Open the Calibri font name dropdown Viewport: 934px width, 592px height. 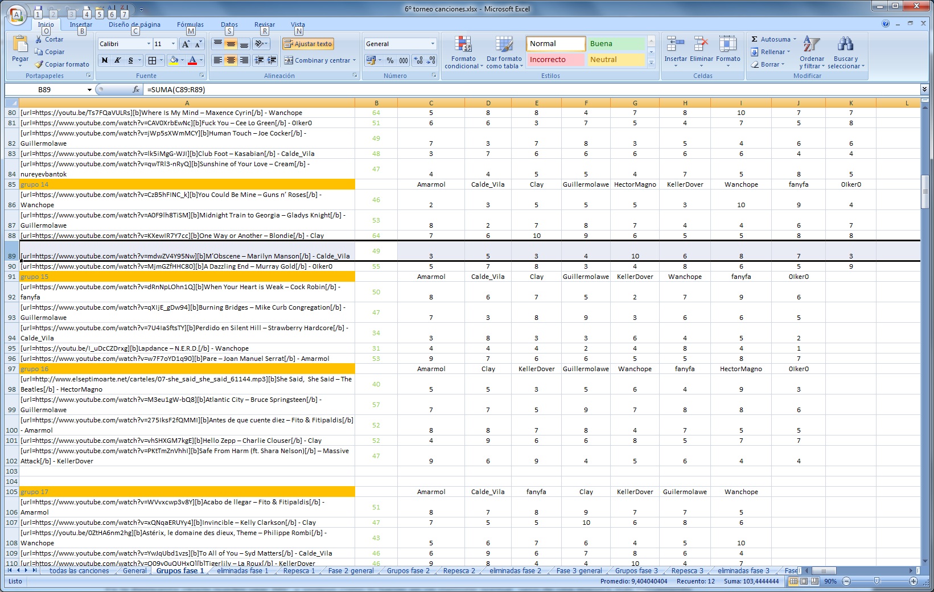coord(149,44)
